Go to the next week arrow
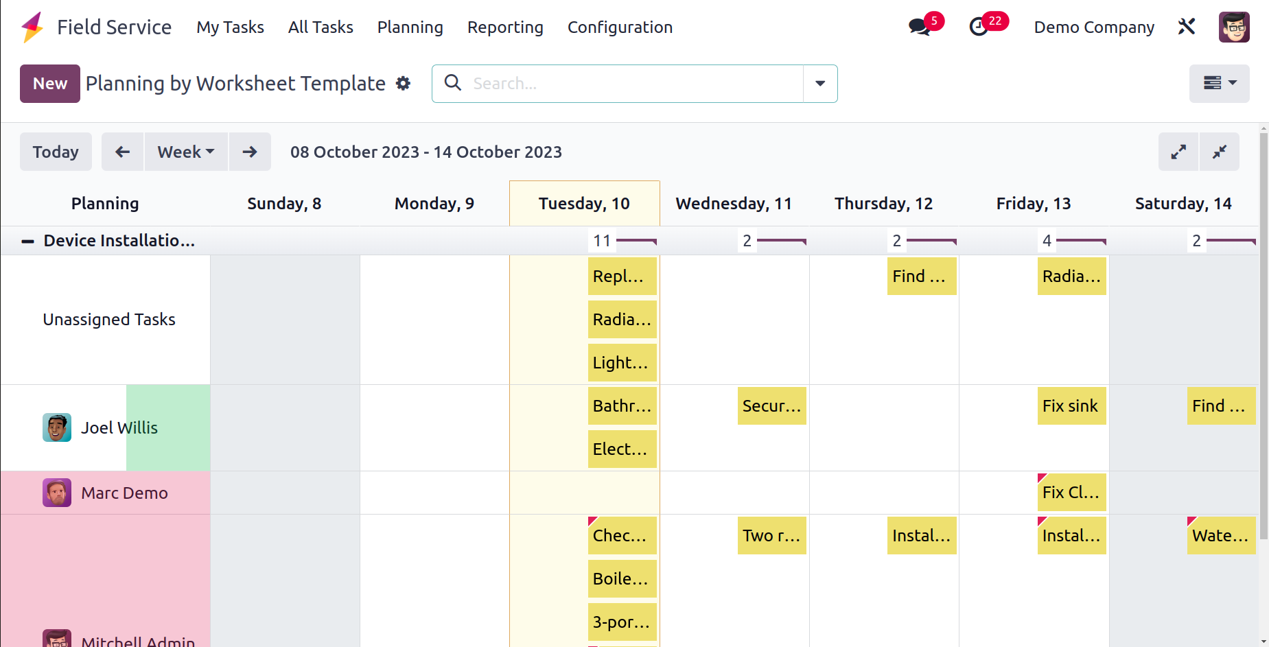 (x=250, y=152)
